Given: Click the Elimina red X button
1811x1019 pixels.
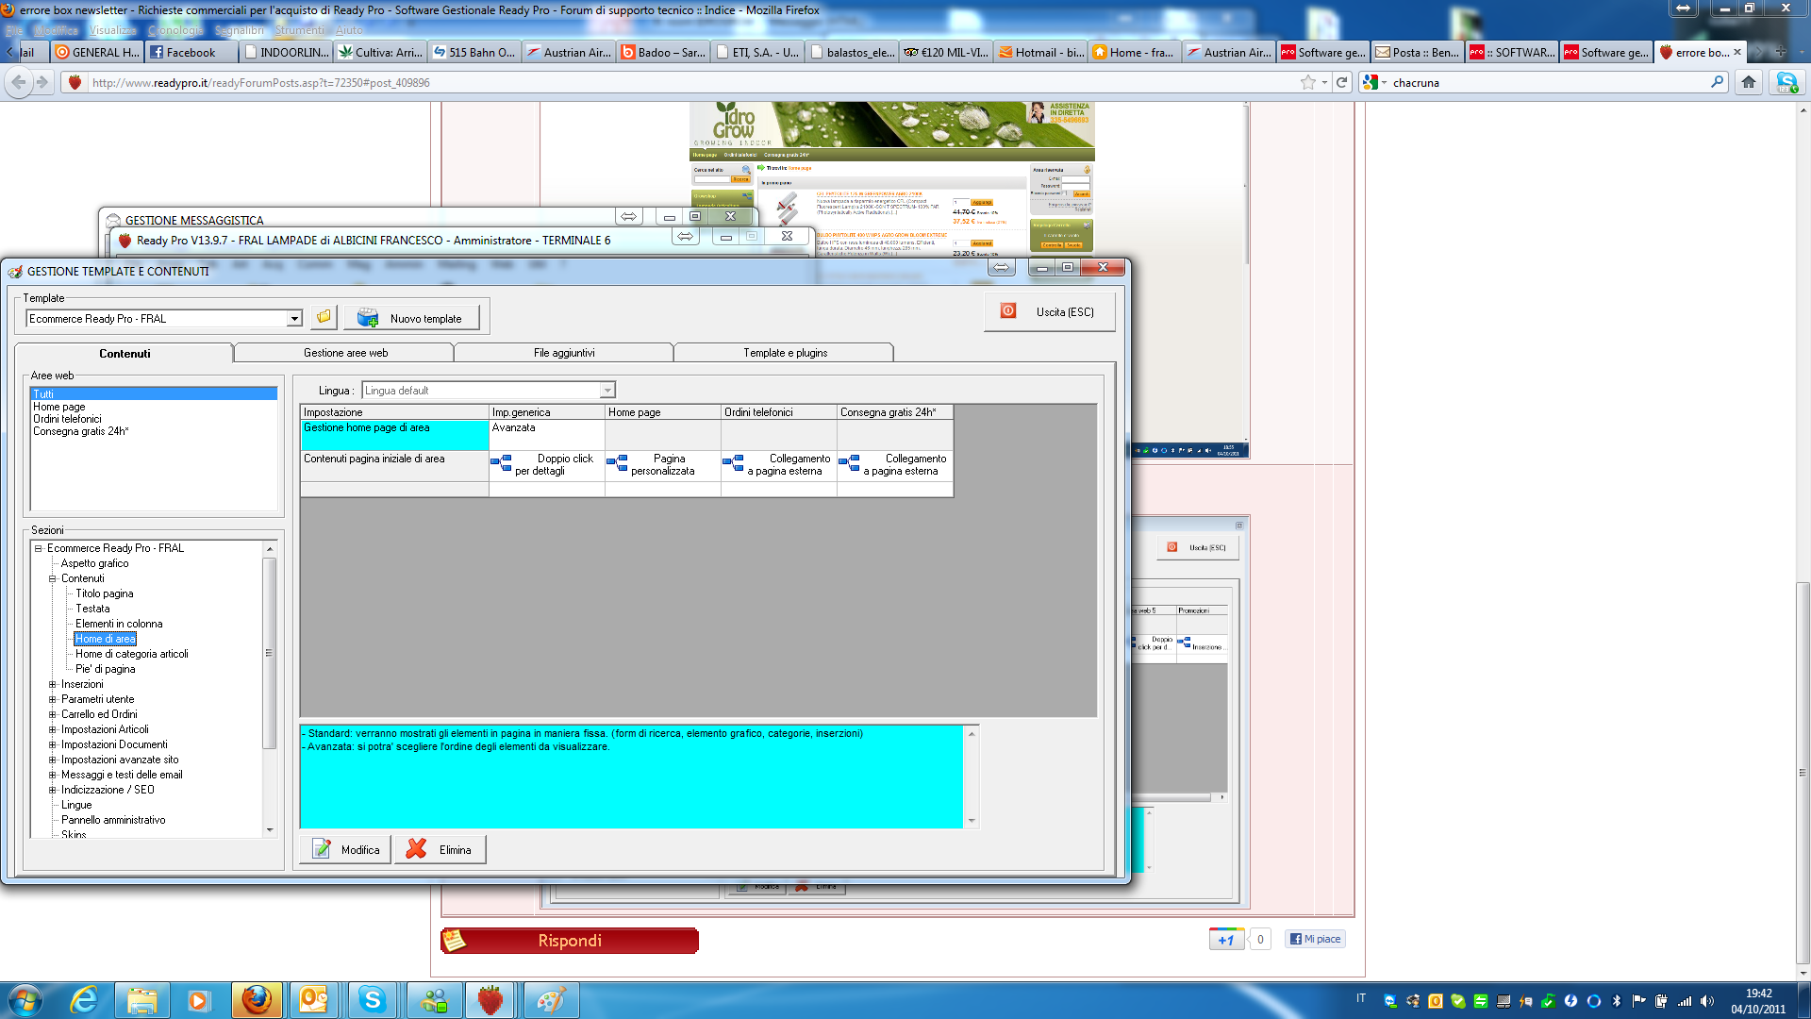Looking at the screenshot, I should click(x=440, y=849).
